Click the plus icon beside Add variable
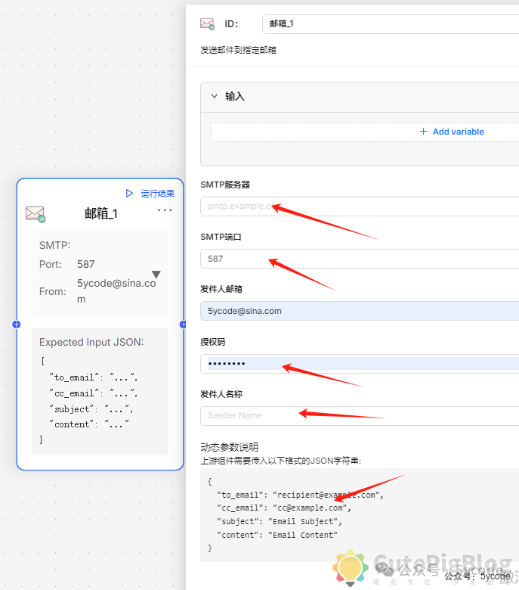Viewport: 519px width, 590px height. point(424,132)
